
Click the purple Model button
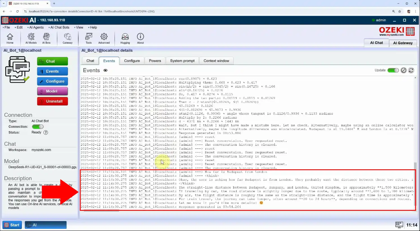pyautogui.click(x=53, y=91)
